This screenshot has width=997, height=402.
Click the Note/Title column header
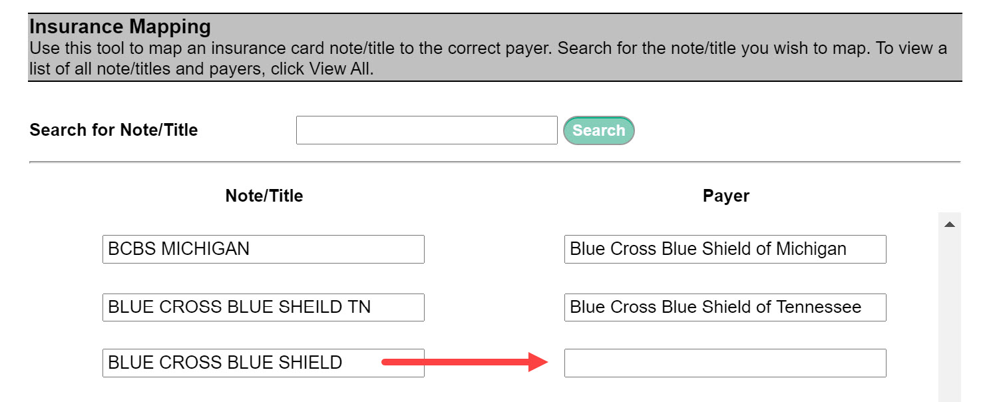click(264, 196)
